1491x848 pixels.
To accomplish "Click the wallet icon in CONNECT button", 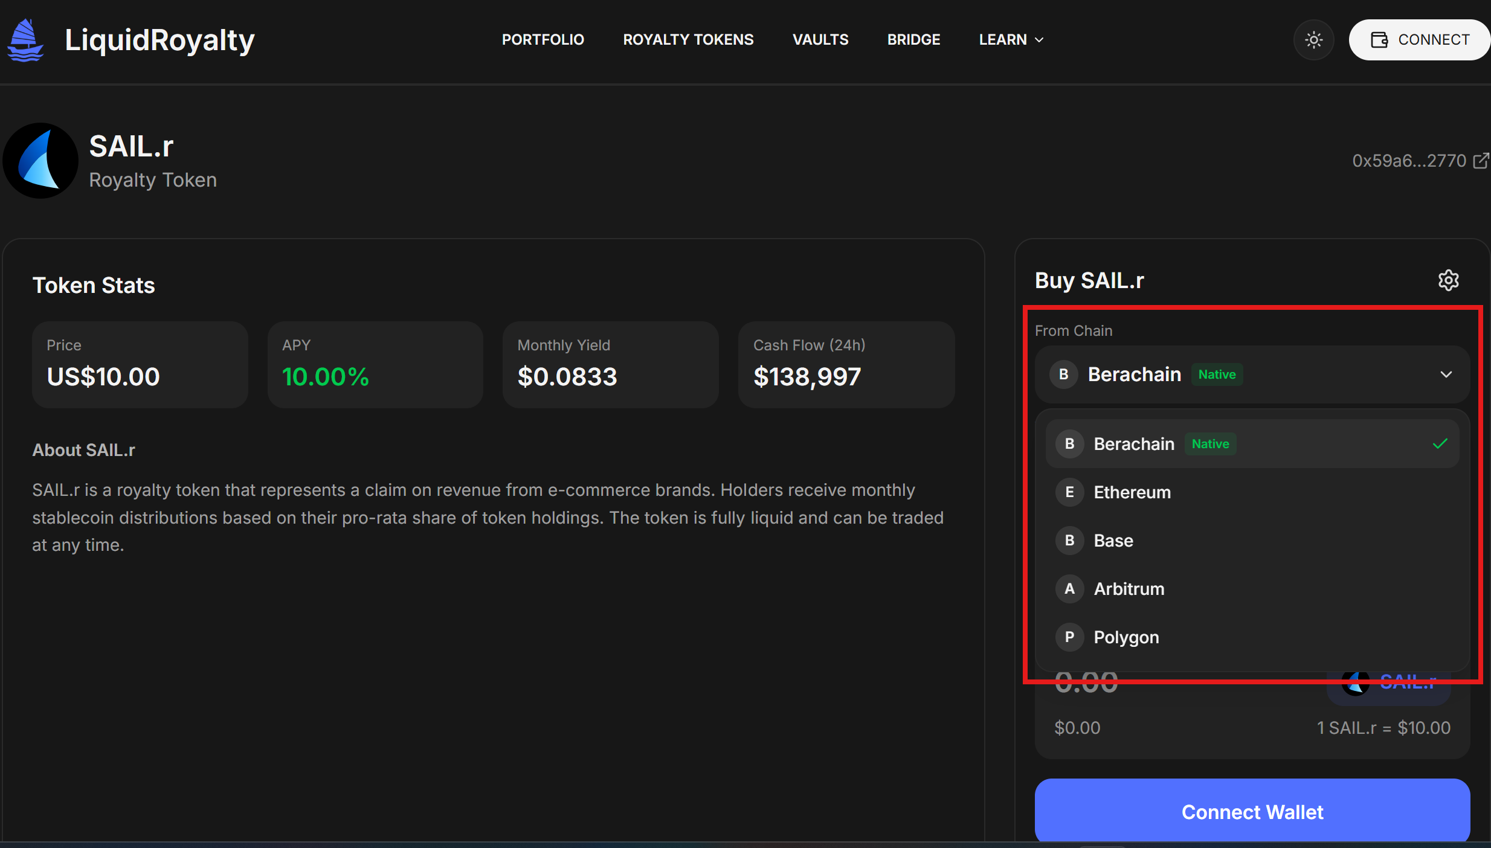I will pos(1379,40).
